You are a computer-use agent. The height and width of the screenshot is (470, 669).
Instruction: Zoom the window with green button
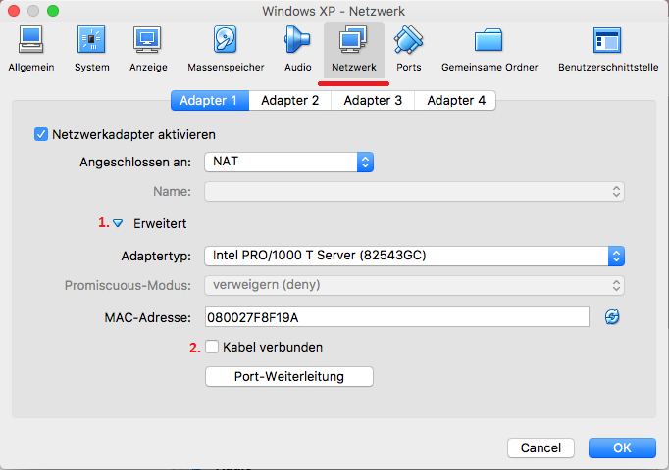pos(53,11)
